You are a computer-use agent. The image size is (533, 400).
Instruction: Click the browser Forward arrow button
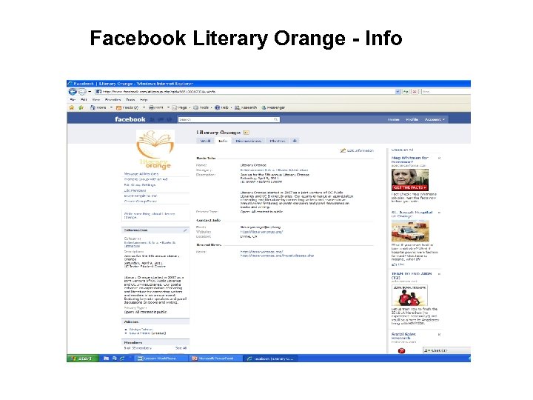coord(82,92)
